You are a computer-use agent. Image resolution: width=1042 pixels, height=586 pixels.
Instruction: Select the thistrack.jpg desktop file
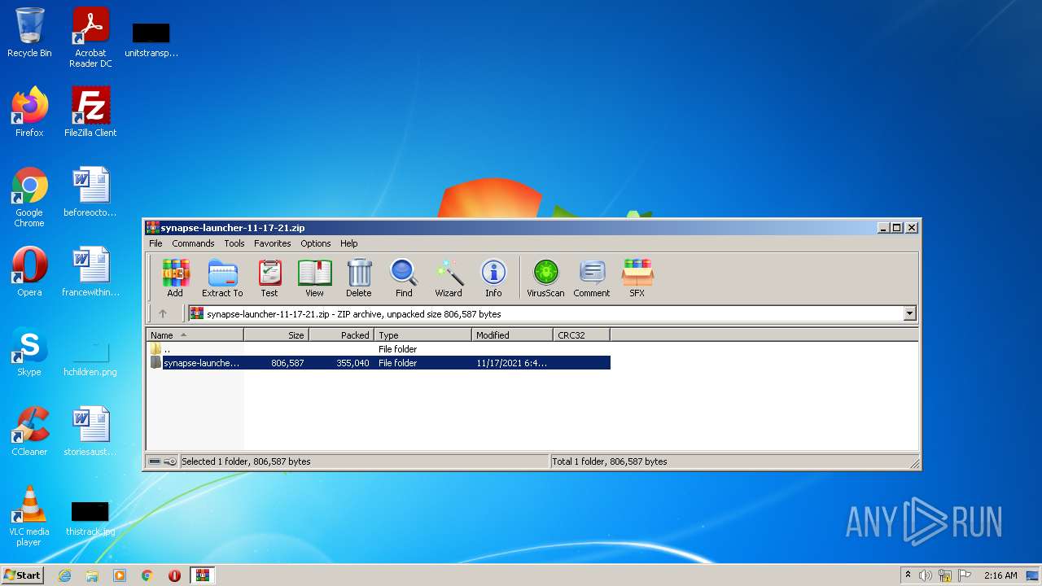tap(90, 518)
